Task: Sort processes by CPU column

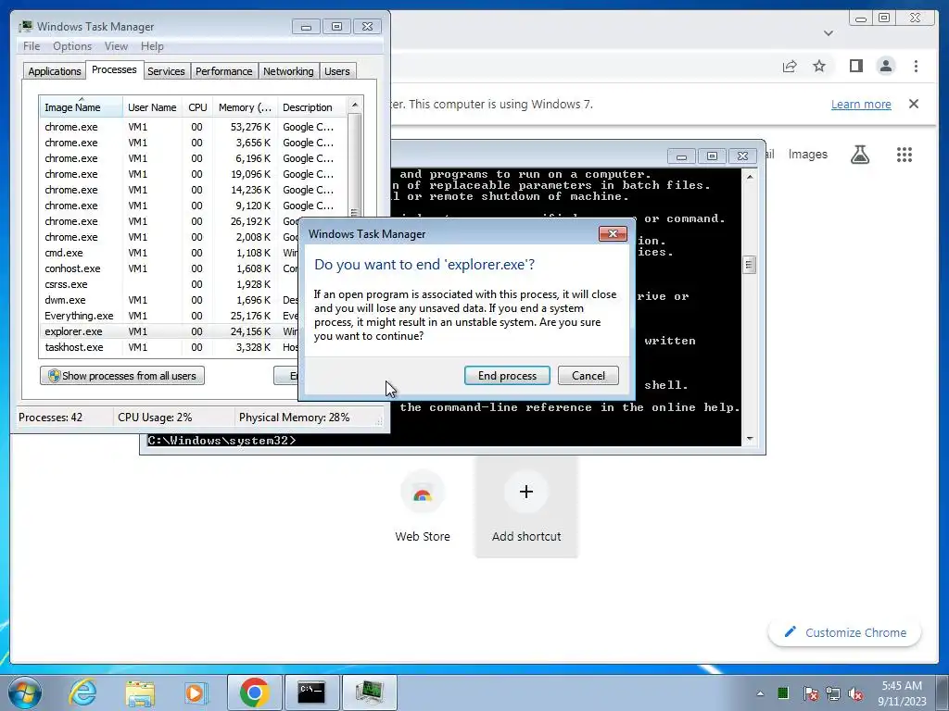Action: click(197, 107)
